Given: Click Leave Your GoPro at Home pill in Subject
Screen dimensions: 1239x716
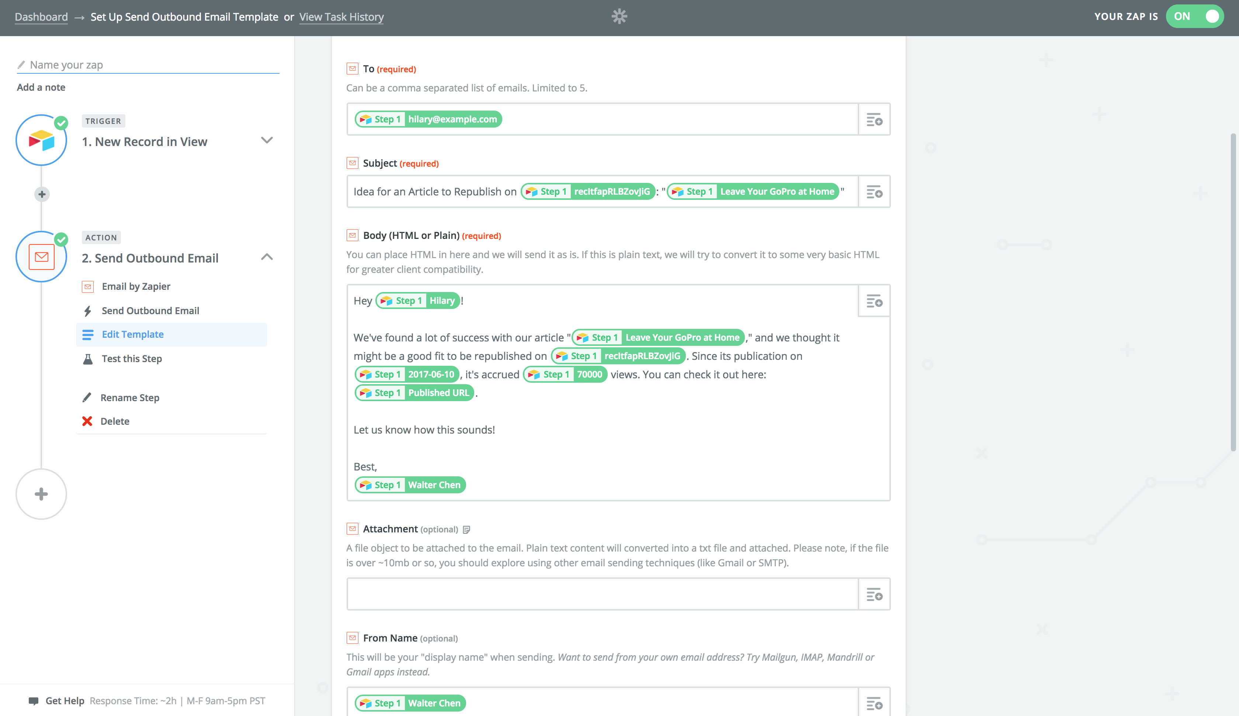Looking at the screenshot, I should pos(753,191).
